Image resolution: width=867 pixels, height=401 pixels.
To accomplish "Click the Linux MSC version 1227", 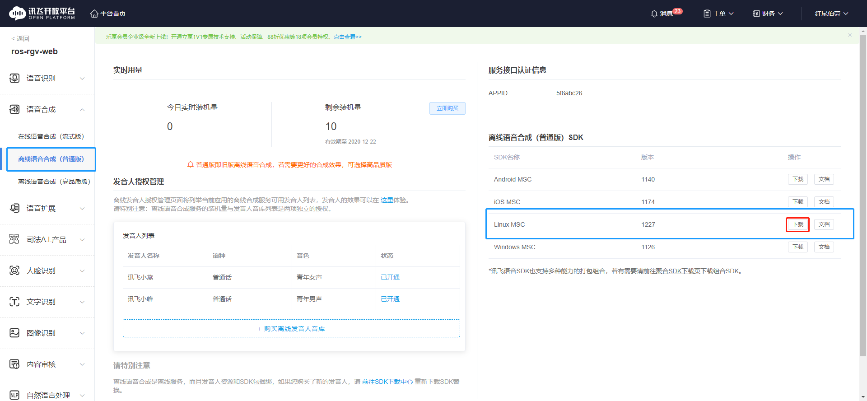I will pyautogui.click(x=648, y=224).
